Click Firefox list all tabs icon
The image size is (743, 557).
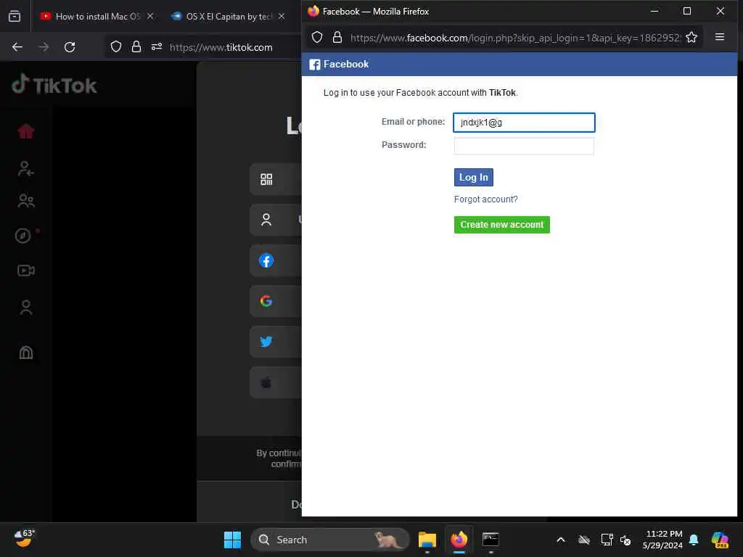[x=15, y=16]
